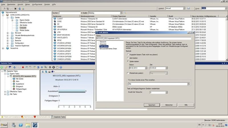
Task: Open the Ansicht menu
Action: pos(20,5)
